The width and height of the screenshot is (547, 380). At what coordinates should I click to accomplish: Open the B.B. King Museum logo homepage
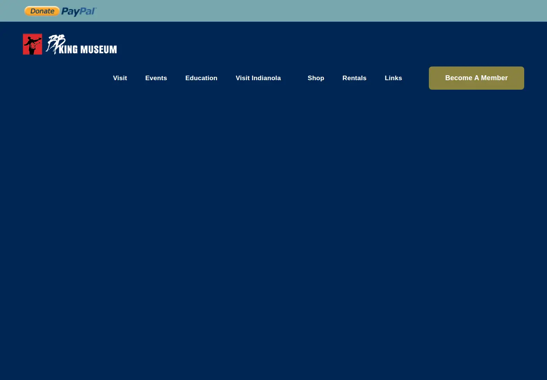point(70,44)
